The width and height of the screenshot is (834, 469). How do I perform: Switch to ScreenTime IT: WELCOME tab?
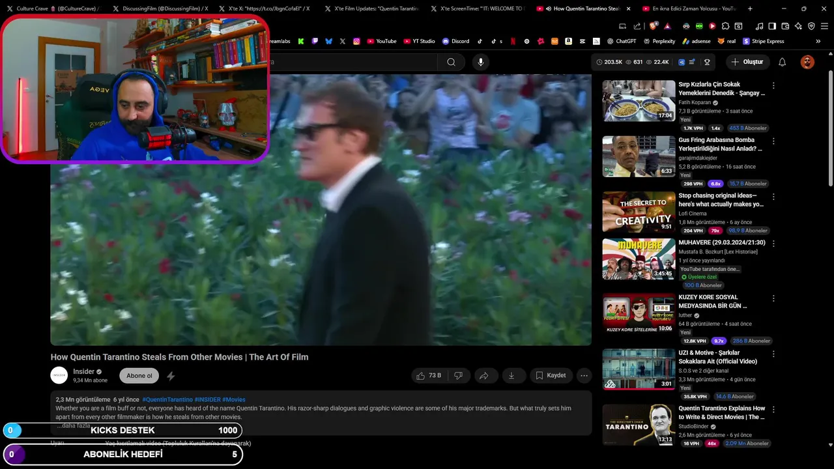[478, 8]
